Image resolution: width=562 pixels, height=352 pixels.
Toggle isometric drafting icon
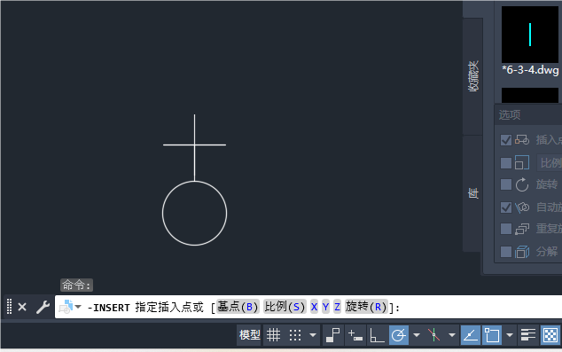[433, 335]
